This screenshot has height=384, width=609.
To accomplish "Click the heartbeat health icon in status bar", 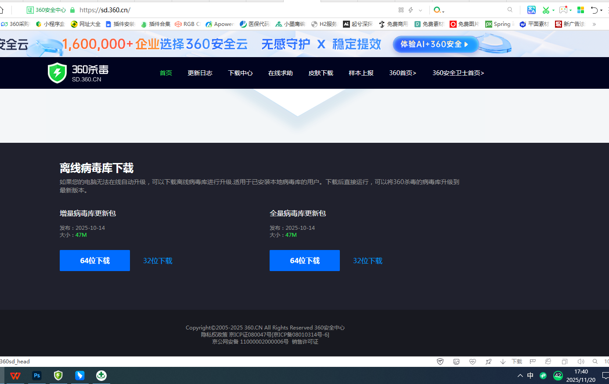I will pos(472,362).
